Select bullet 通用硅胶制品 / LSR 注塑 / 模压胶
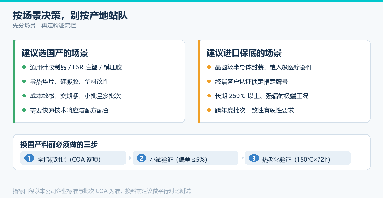 point(76,67)
